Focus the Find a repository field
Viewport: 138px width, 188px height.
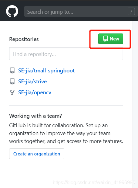pyautogui.click(x=66, y=54)
